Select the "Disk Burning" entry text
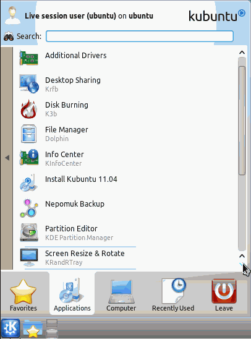Viewport: 251px width, 339px height. click(x=67, y=105)
